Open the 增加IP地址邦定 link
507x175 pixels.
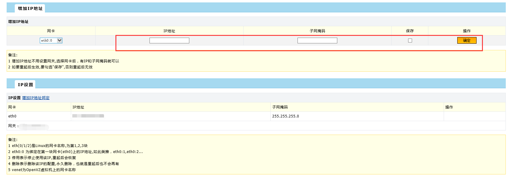tap(36, 98)
